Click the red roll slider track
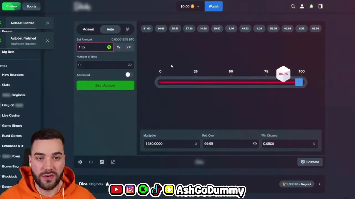 (x=227, y=82)
